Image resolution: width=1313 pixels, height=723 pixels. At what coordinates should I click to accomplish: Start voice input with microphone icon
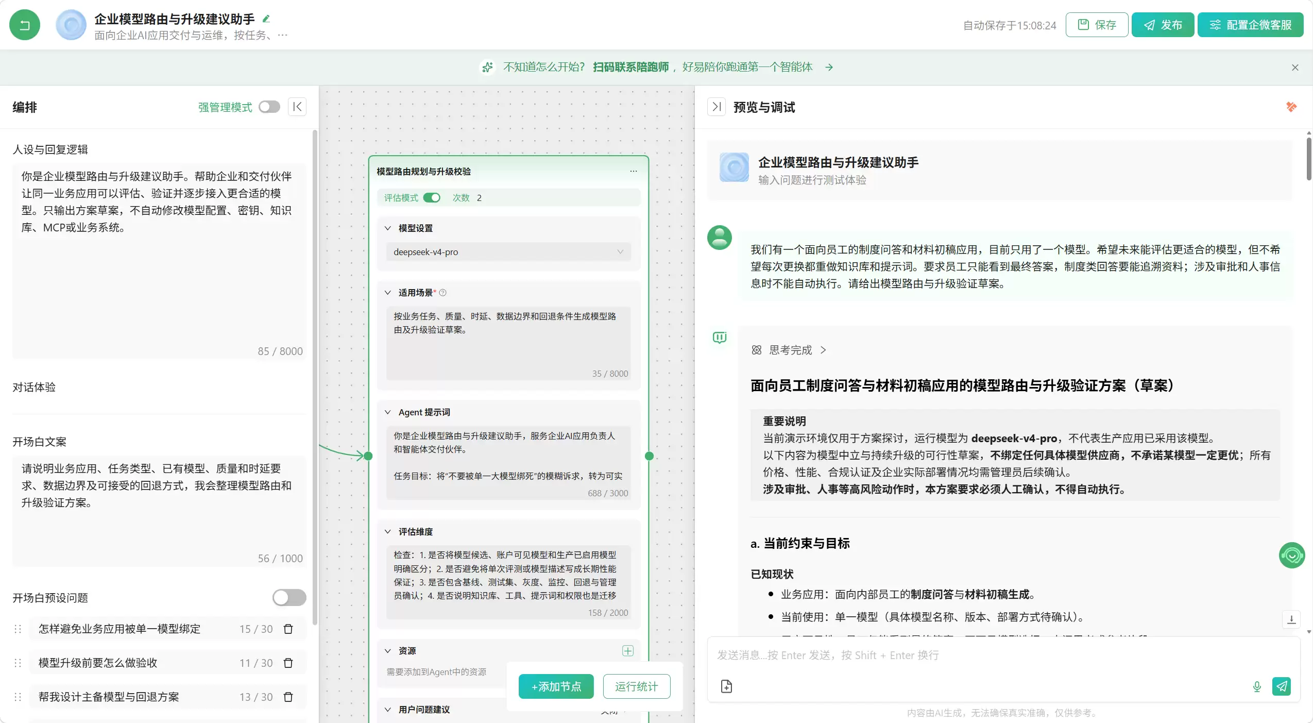click(x=1257, y=686)
